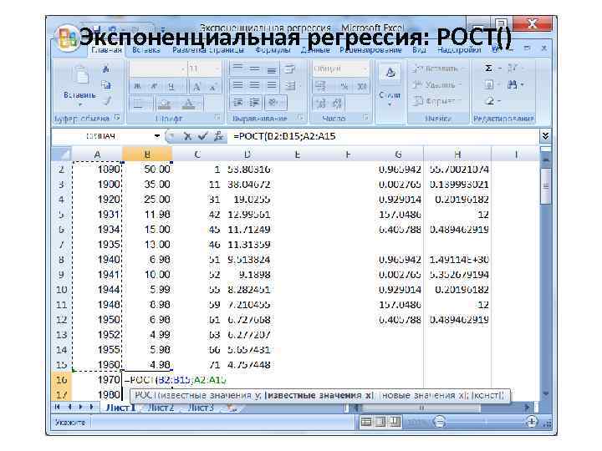Viewport: 602px width, 451px height.
Task: Click the decrease decimal icon
Action: pyautogui.click(x=337, y=104)
